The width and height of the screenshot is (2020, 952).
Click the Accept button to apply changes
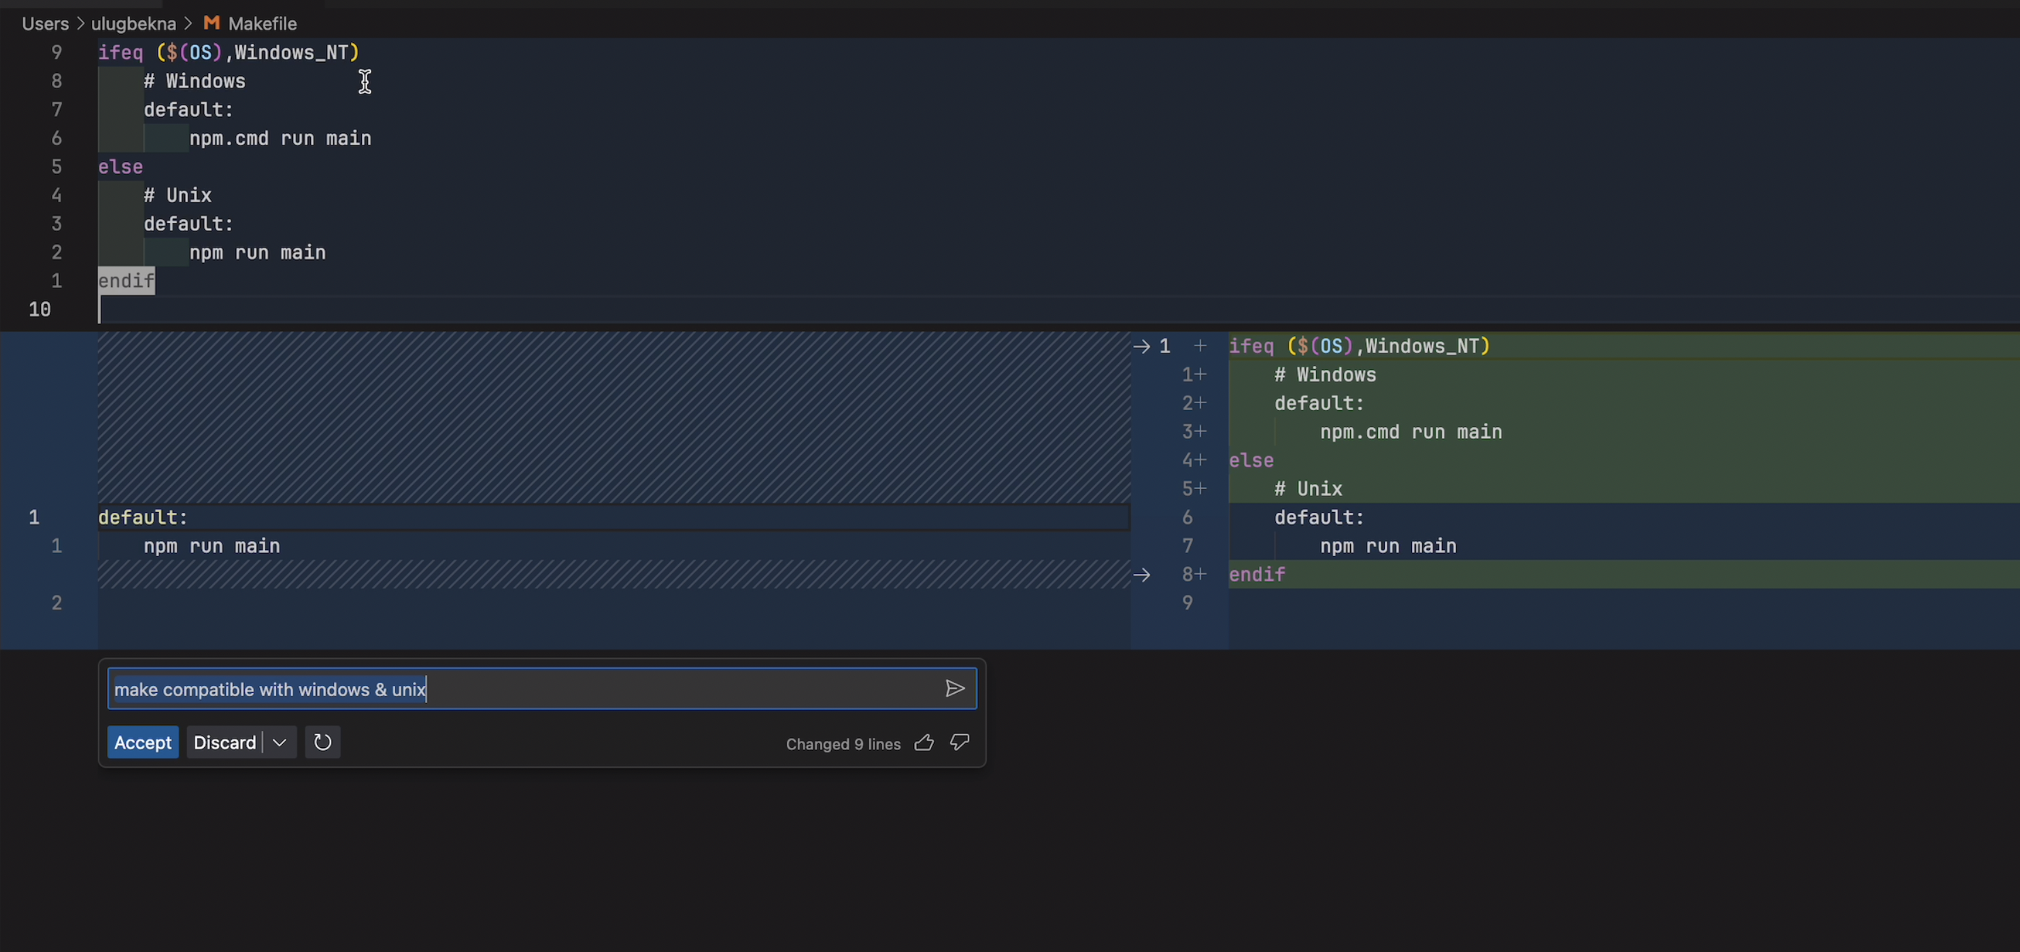[x=143, y=742]
